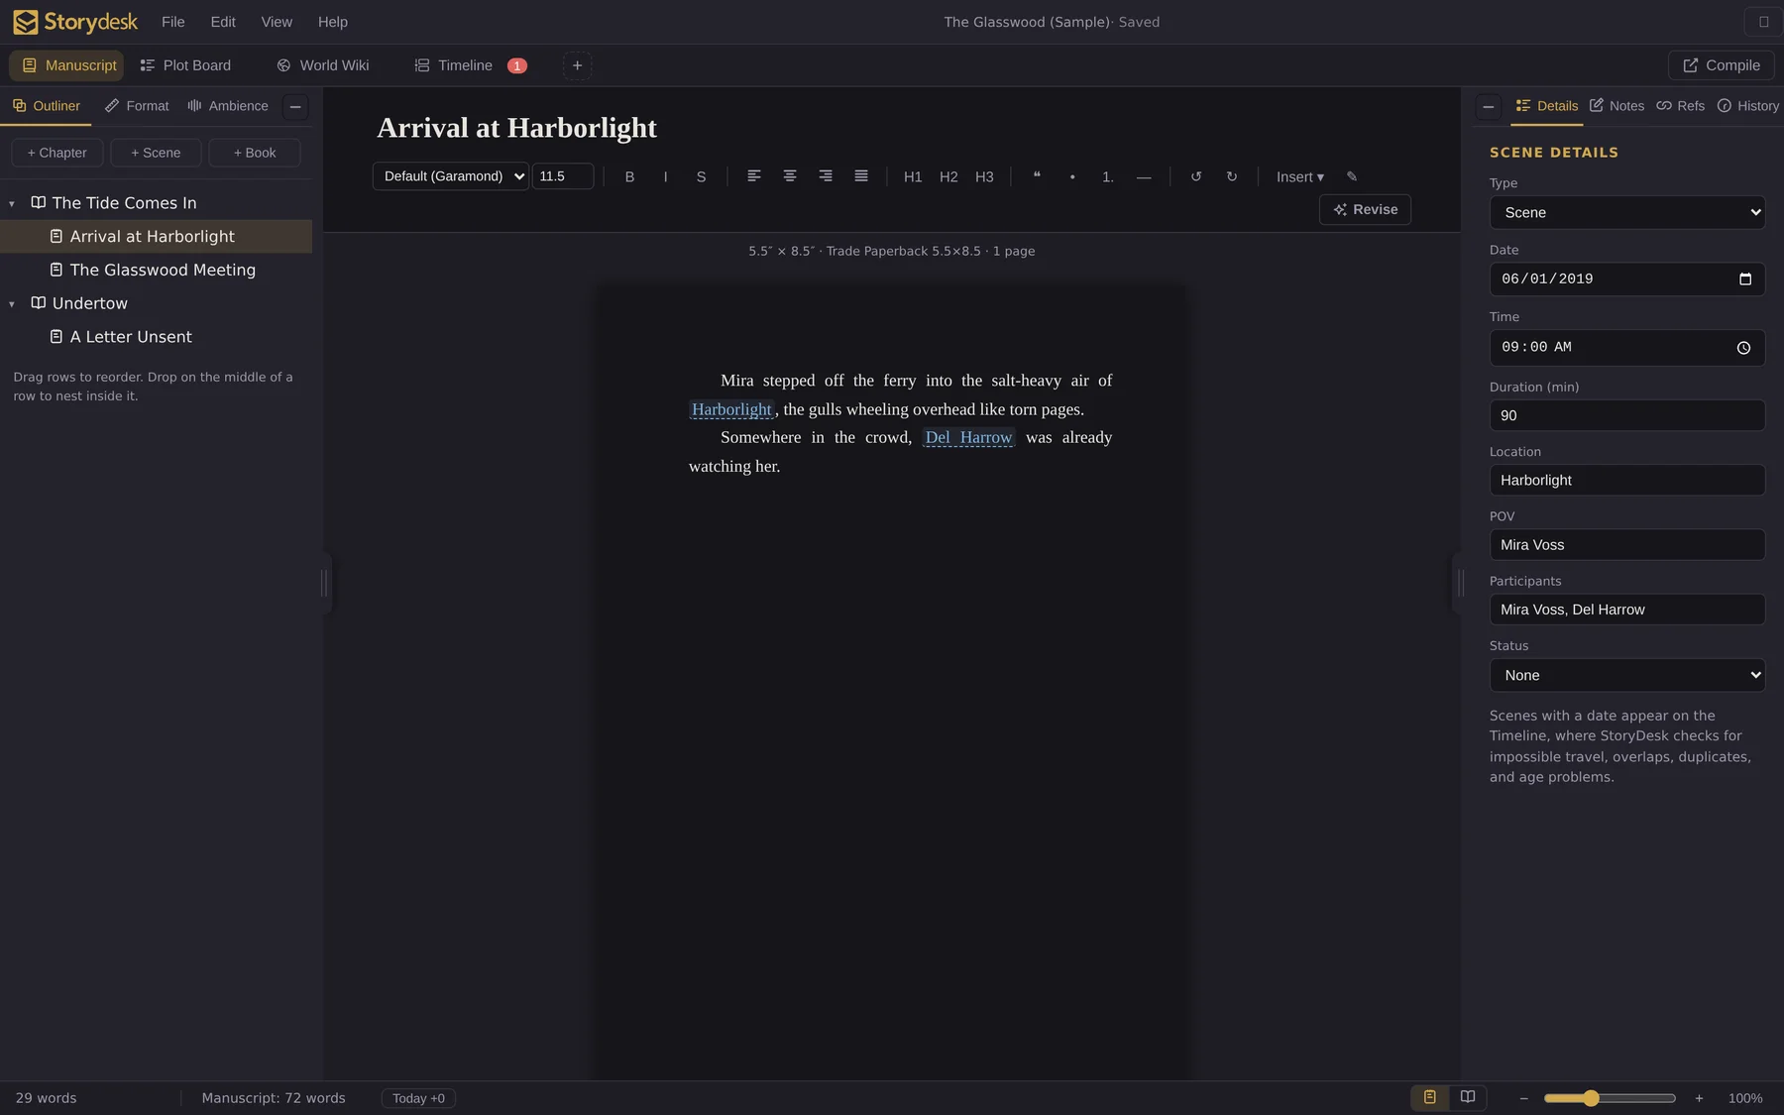Screen dimensions: 1784x1115
Task: Insert a block quote
Action: (1037, 176)
